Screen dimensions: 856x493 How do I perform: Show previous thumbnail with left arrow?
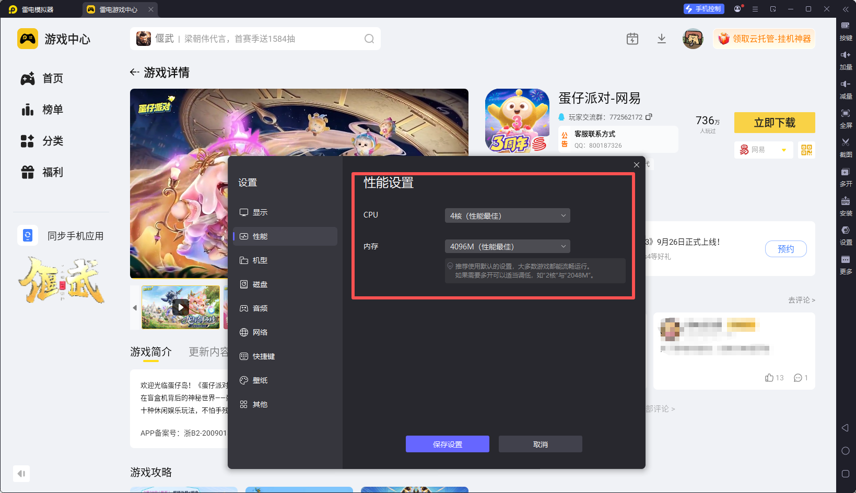[135, 308]
